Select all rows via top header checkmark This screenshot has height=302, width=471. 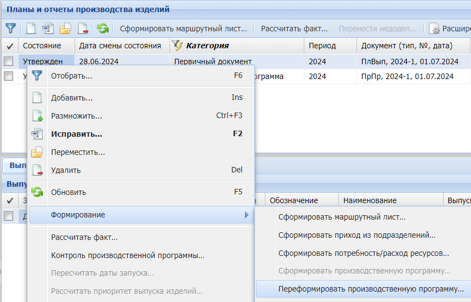click(x=9, y=46)
